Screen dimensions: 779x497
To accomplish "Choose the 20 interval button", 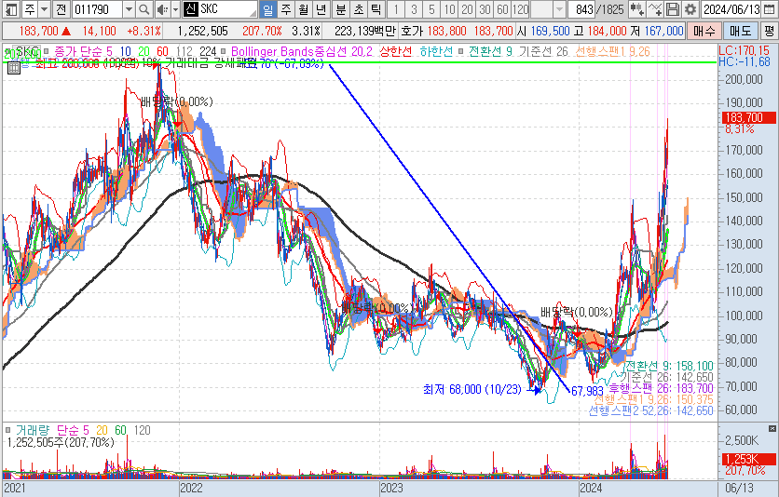I will point(467,9).
